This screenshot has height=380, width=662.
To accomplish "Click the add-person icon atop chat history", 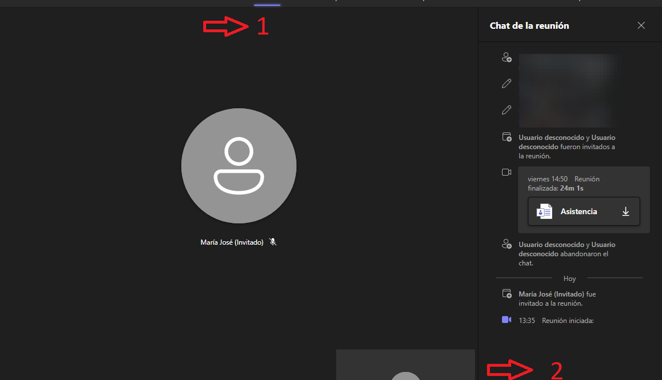I will pos(507,58).
